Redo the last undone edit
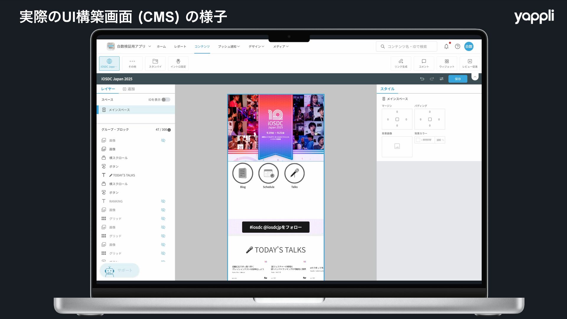 432,79
